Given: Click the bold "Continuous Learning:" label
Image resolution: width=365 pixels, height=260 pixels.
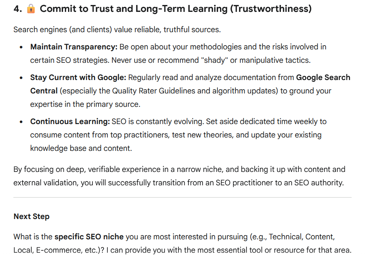Looking at the screenshot, I should tap(70, 122).
